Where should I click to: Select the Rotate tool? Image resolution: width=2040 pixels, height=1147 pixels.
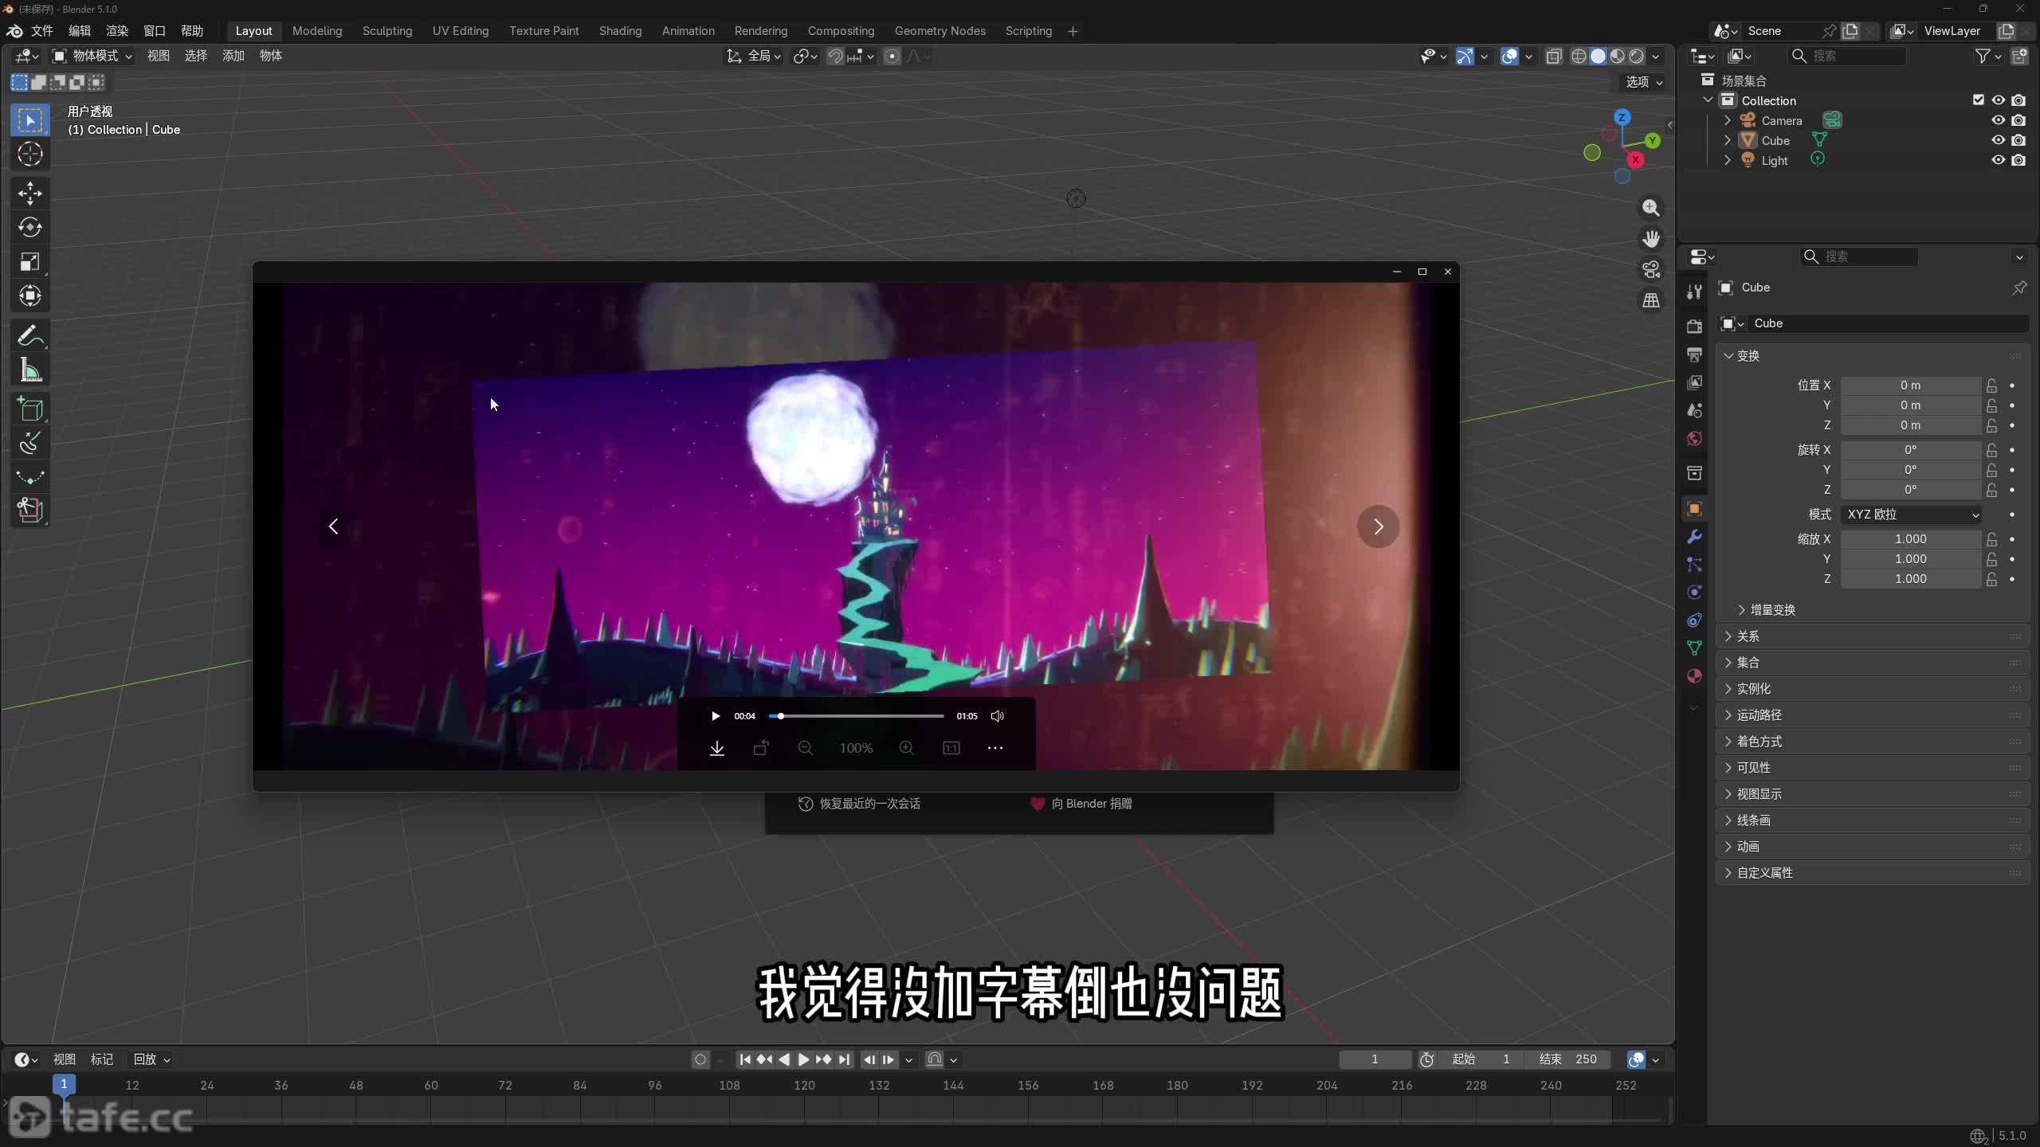(30, 228)
